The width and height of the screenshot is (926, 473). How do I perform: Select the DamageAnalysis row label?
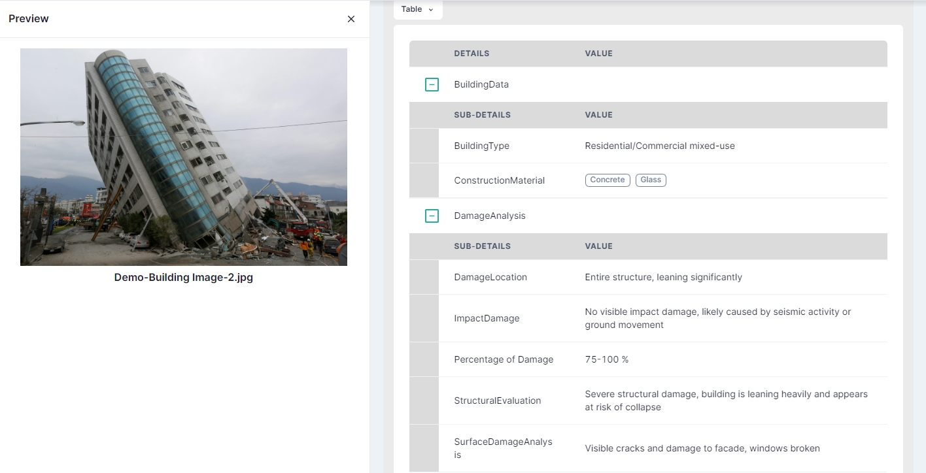pos(490,216)
